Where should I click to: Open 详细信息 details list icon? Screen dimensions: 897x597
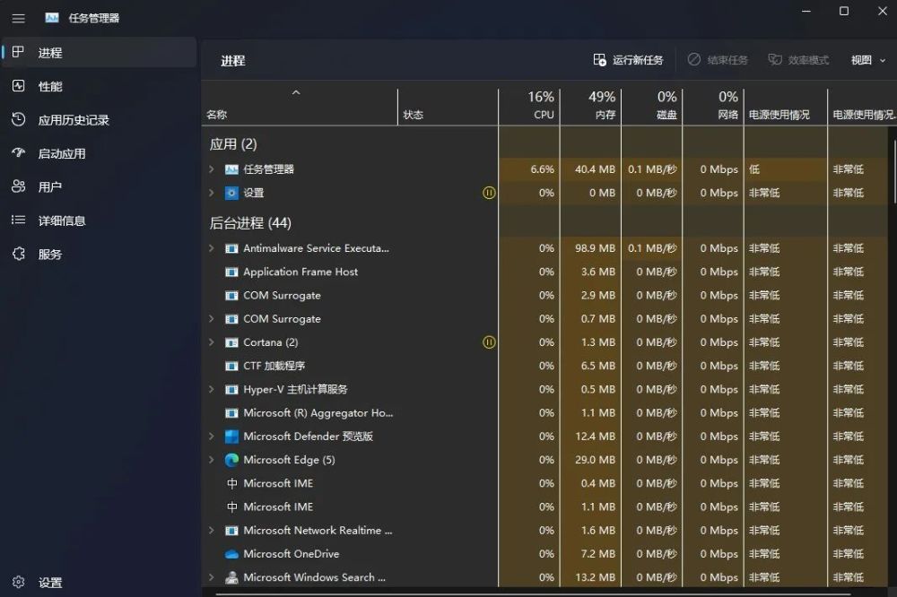pyautogui.click(x=18, y=220)
